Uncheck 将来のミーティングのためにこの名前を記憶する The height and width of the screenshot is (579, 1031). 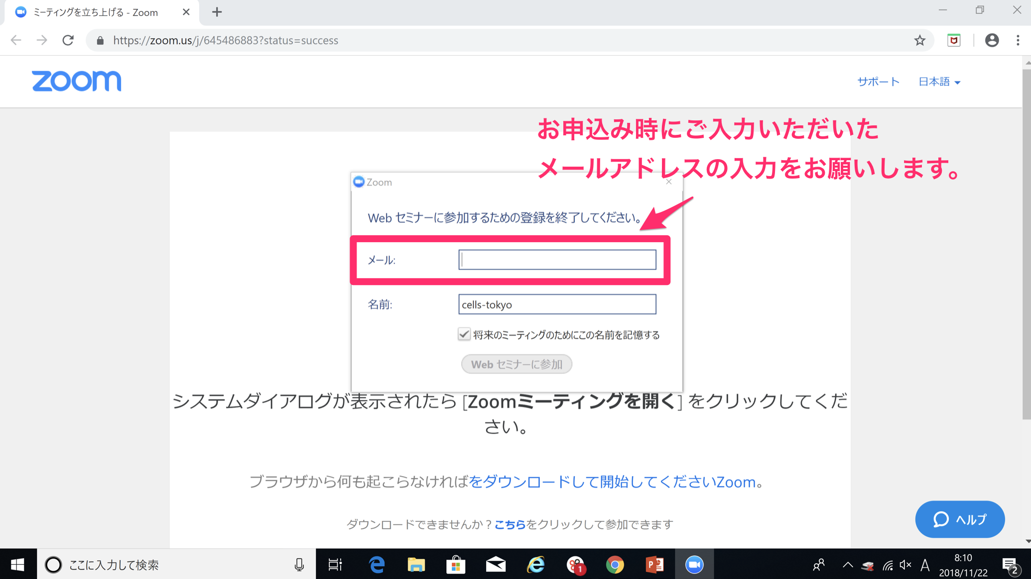[x=464, y=334]
